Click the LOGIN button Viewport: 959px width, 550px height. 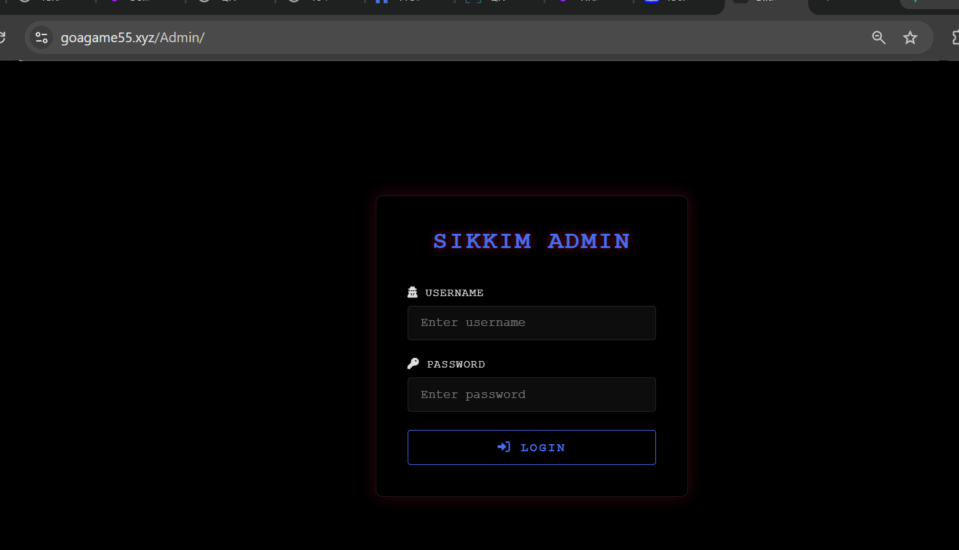point(531,447)
